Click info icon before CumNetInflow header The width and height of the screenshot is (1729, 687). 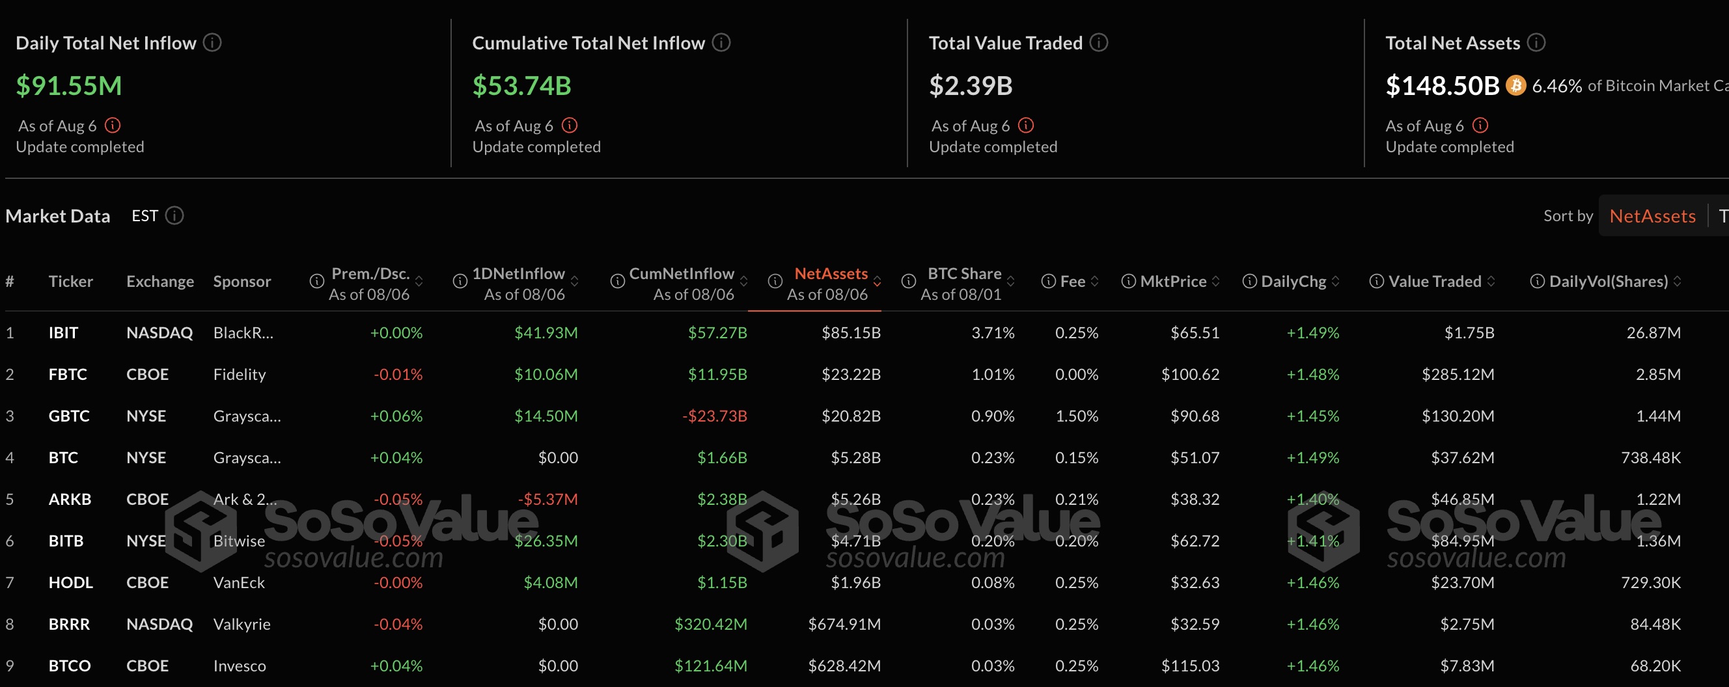click(x=617, y=282)
